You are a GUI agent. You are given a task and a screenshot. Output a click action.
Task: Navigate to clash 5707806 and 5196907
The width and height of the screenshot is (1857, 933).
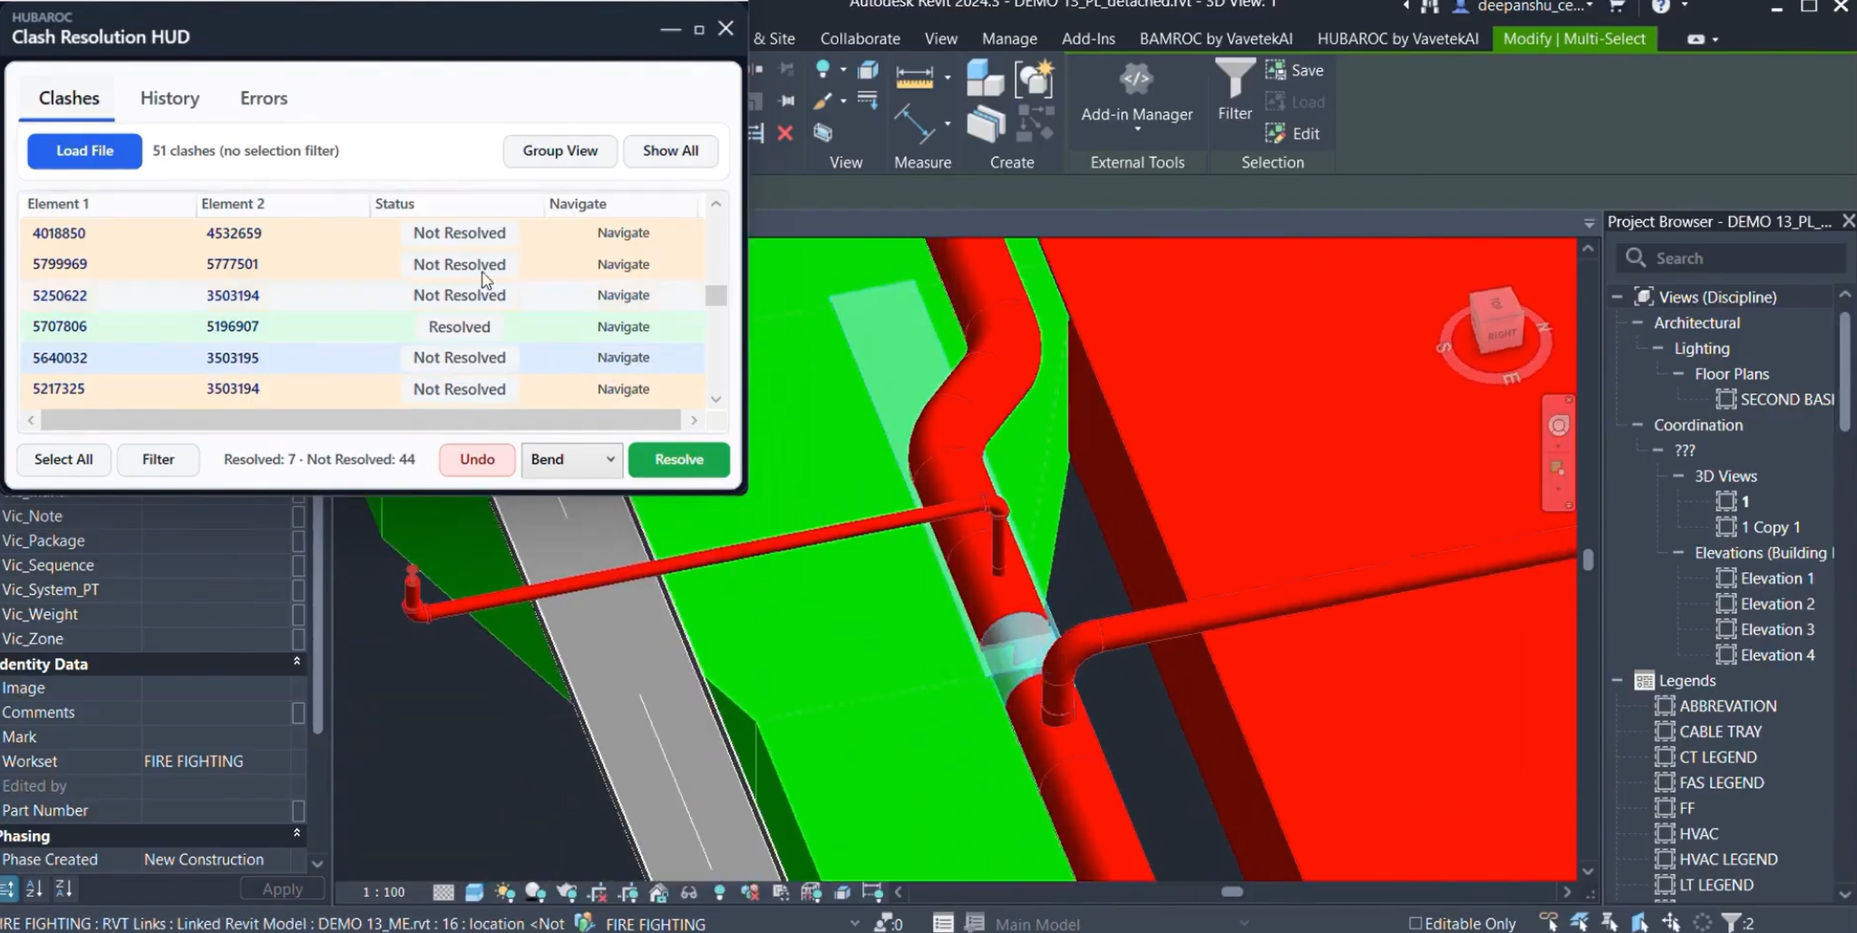tap(623, 326)
